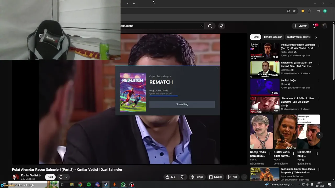Click the YouTube search magnifier button
Viewport: 335px width, 188px height.
coord(210,26)
